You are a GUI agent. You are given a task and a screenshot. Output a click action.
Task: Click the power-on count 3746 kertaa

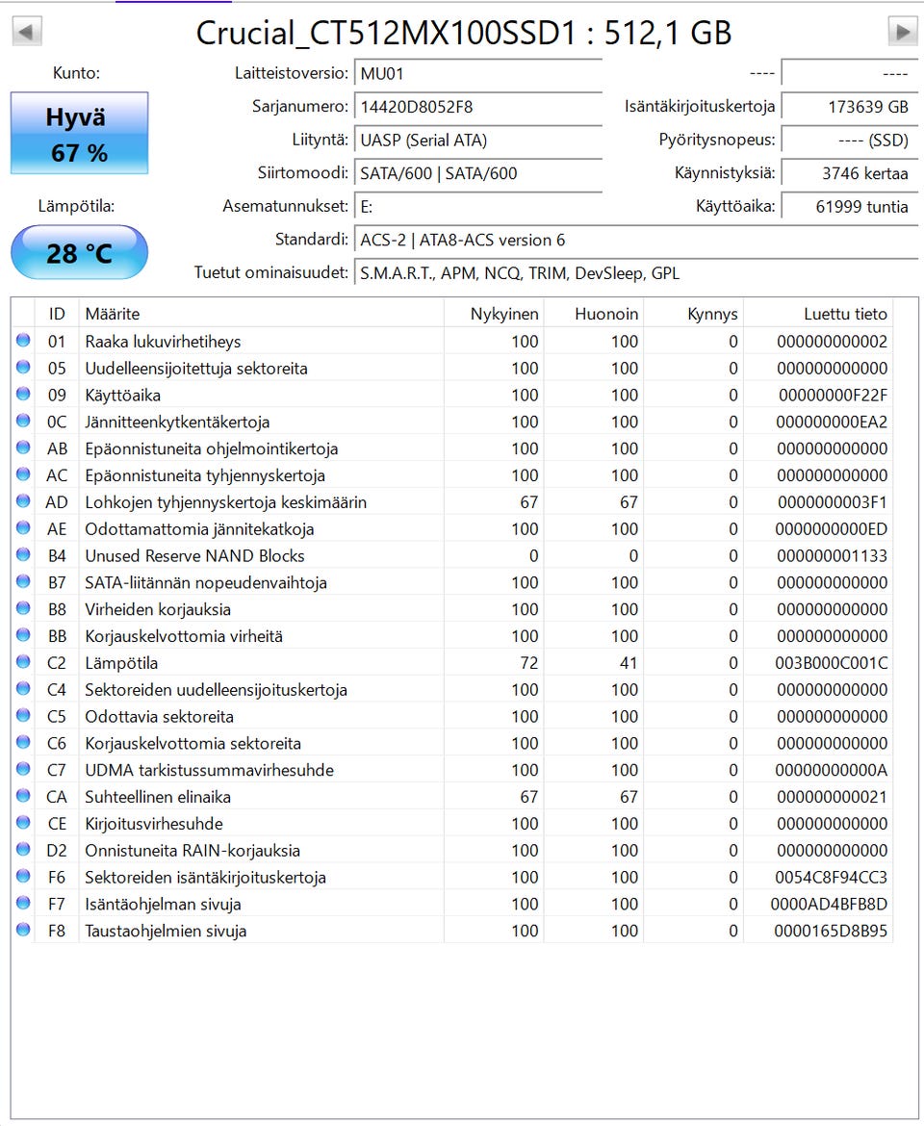click(x=849, y=173)
